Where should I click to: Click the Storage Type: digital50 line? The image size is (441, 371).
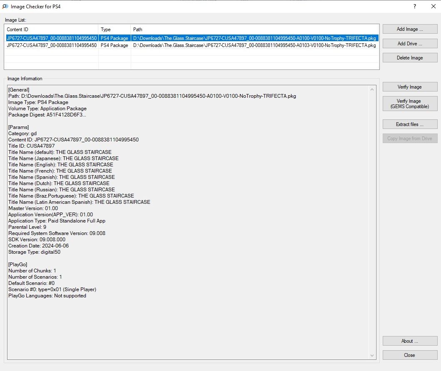tap(34, 252)
